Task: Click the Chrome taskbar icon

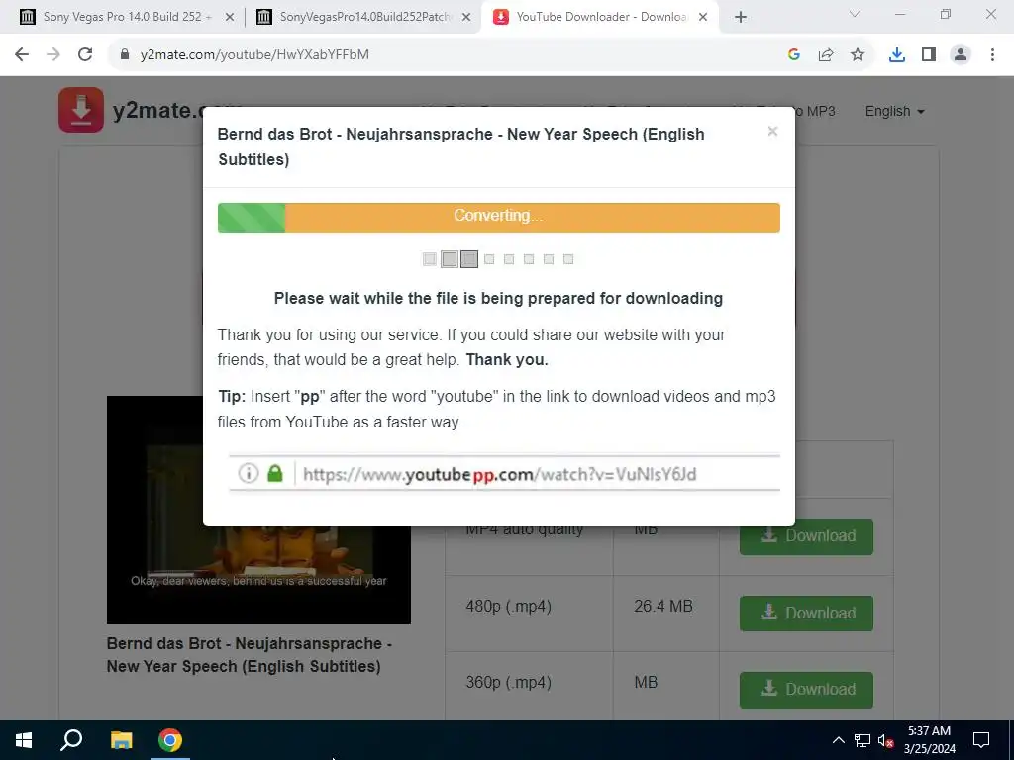Action: (170, 740)
